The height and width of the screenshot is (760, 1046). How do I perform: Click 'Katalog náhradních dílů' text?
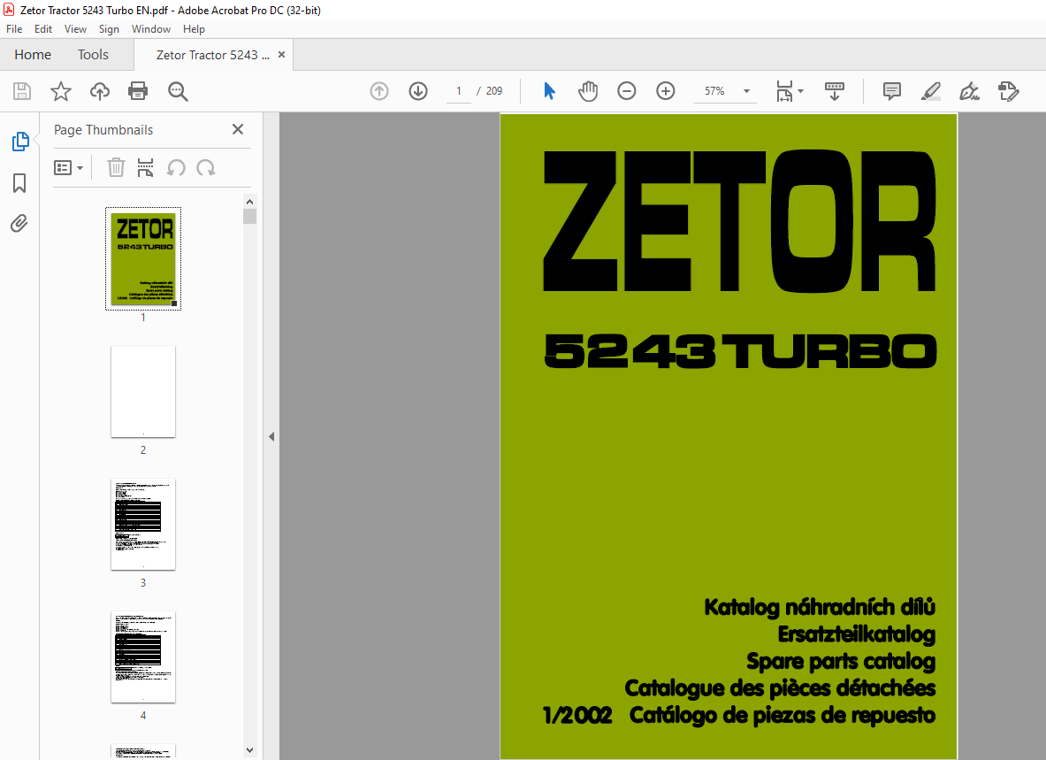pos(820,607)
